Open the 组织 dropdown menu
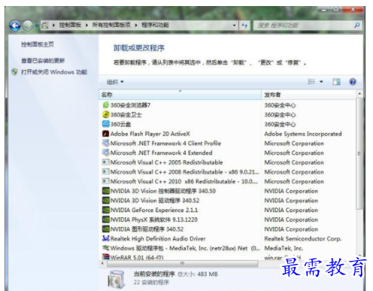 (115, 82)
